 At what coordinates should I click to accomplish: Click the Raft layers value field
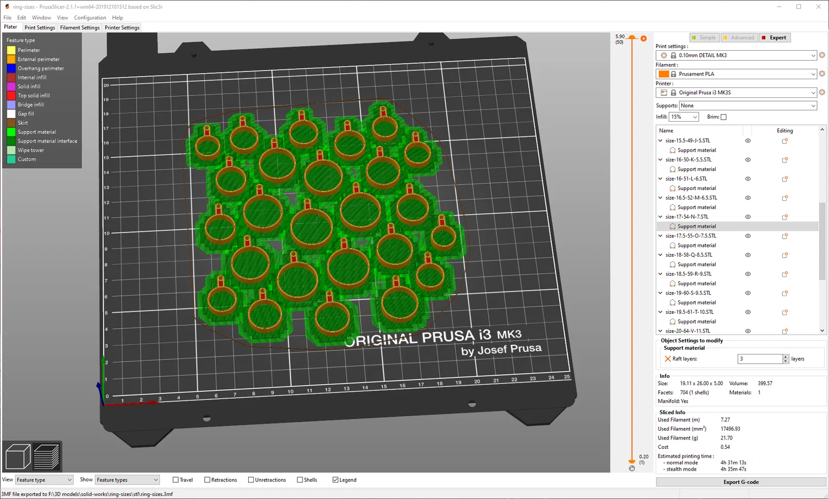760,359
